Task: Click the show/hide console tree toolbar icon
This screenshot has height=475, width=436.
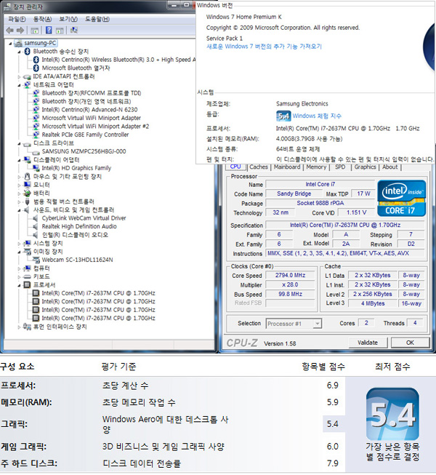Action: pyautogui.click(x=34, y=31)
